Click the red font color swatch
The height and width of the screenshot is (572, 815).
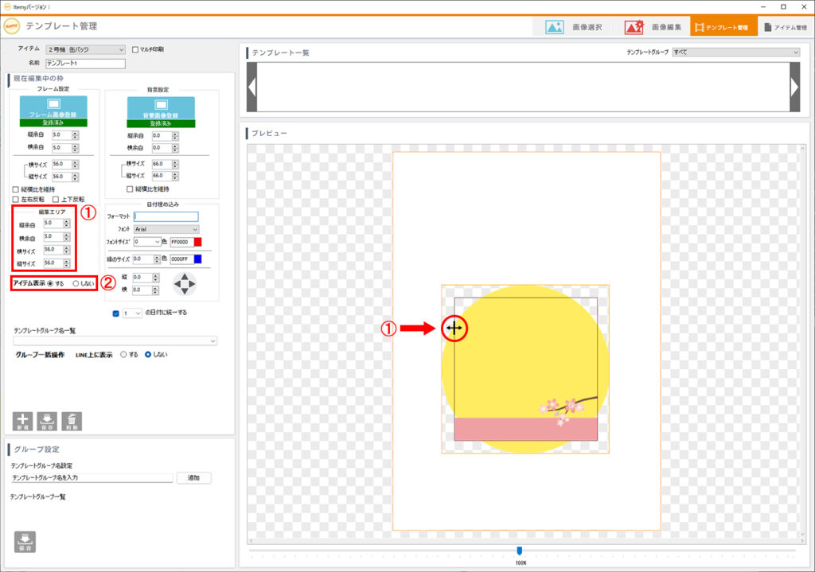tap(198, 242)
